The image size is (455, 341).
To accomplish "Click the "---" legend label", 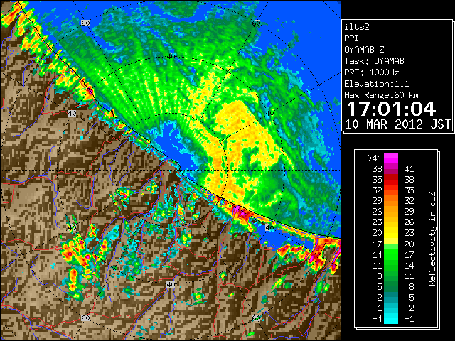I will click(x=407, y=158).
